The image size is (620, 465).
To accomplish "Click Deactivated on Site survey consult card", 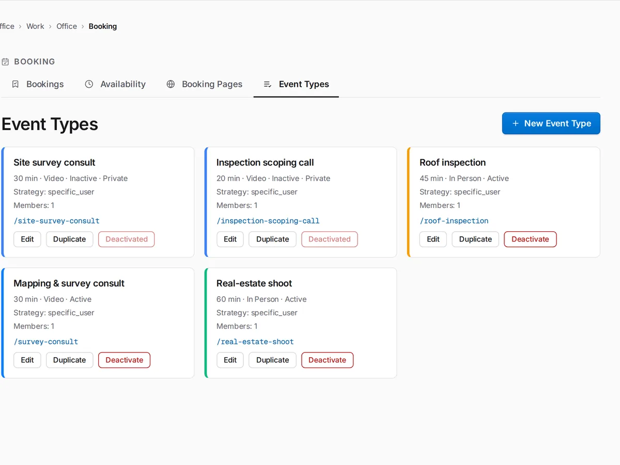I will point(127,239).
